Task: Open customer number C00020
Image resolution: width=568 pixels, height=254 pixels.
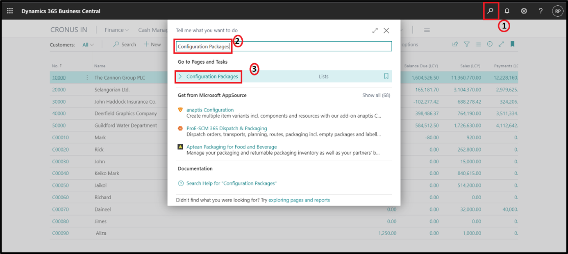Action: click(x=60, y=149)
